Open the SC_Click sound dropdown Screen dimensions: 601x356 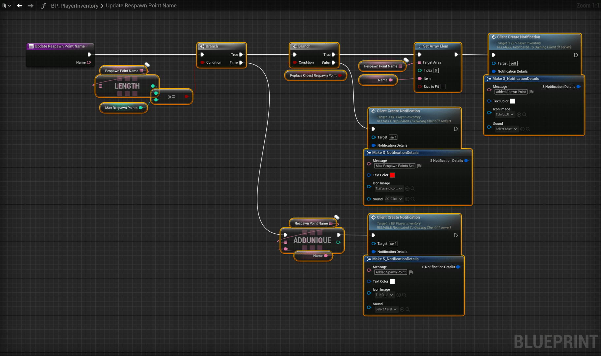coord(394,199)
